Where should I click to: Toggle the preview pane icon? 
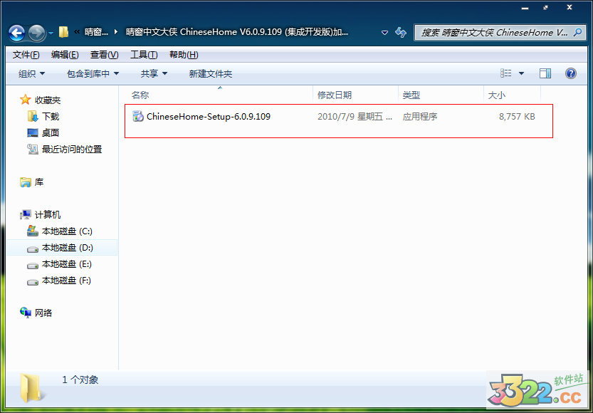(545, 73)
